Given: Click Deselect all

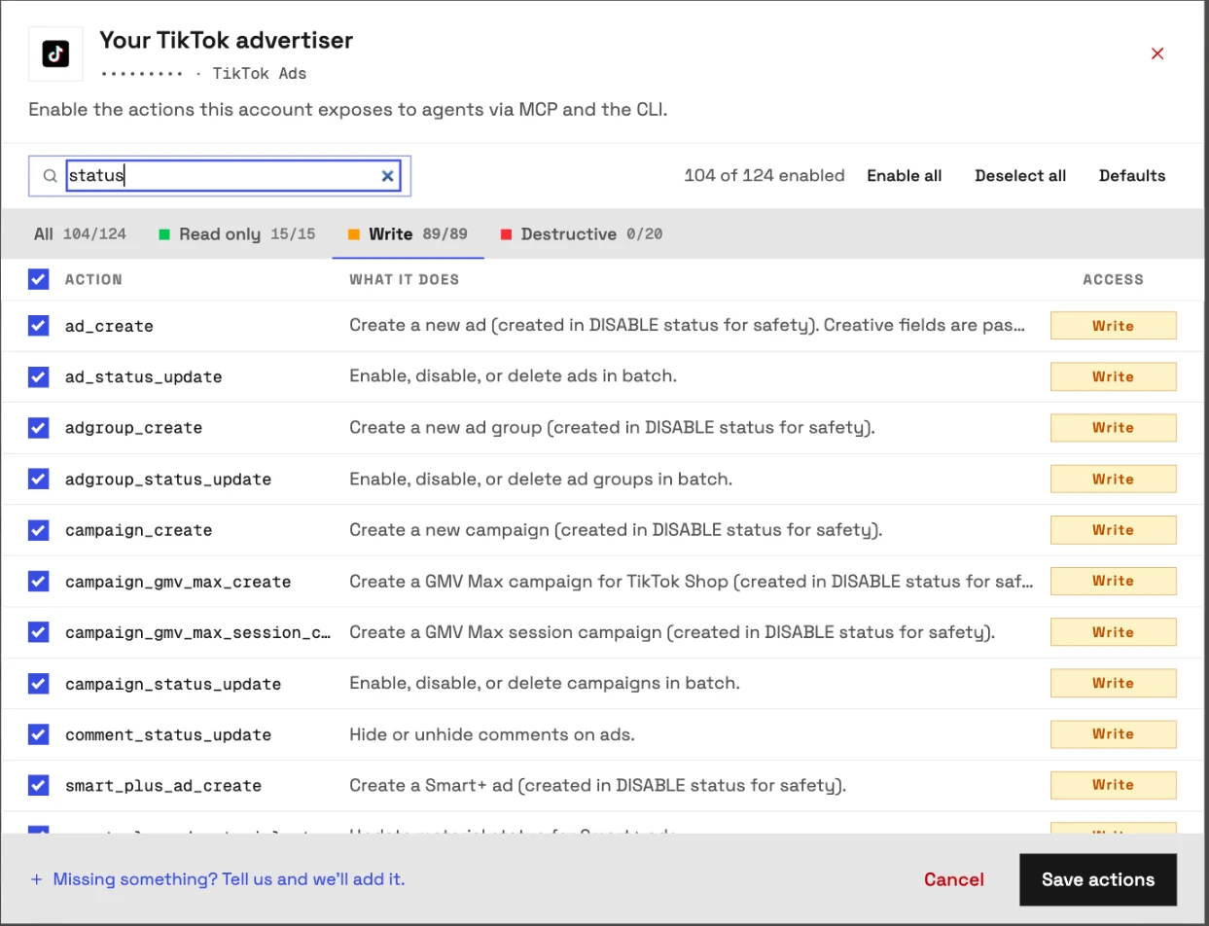Looking at the screenshot, I should [x=1020, y=176].
